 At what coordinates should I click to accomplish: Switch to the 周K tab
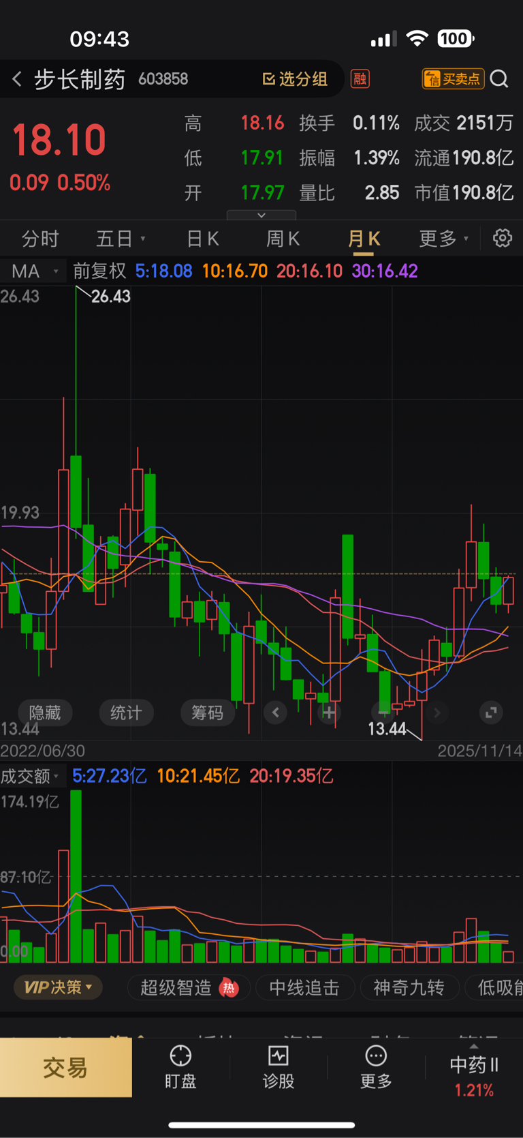(x=283, y=239)
